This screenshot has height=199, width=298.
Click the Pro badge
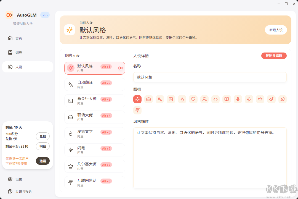point(45,15)
